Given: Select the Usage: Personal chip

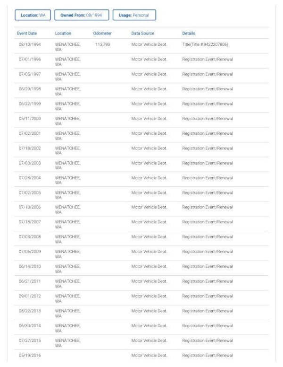Looking at the screenshot, I should tap(134, 15).
